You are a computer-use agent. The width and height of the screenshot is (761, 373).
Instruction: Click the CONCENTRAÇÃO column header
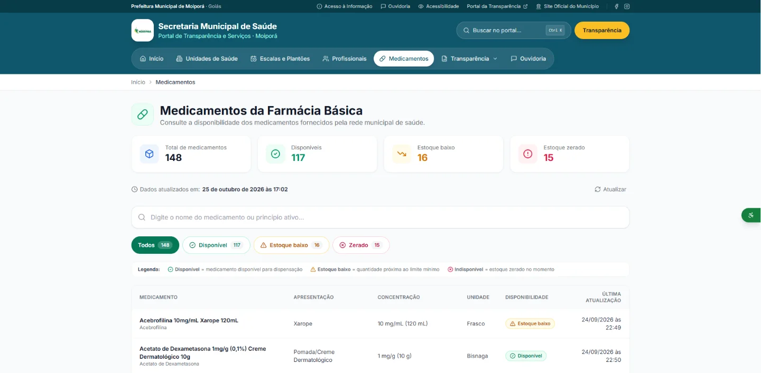click(399, 297)
